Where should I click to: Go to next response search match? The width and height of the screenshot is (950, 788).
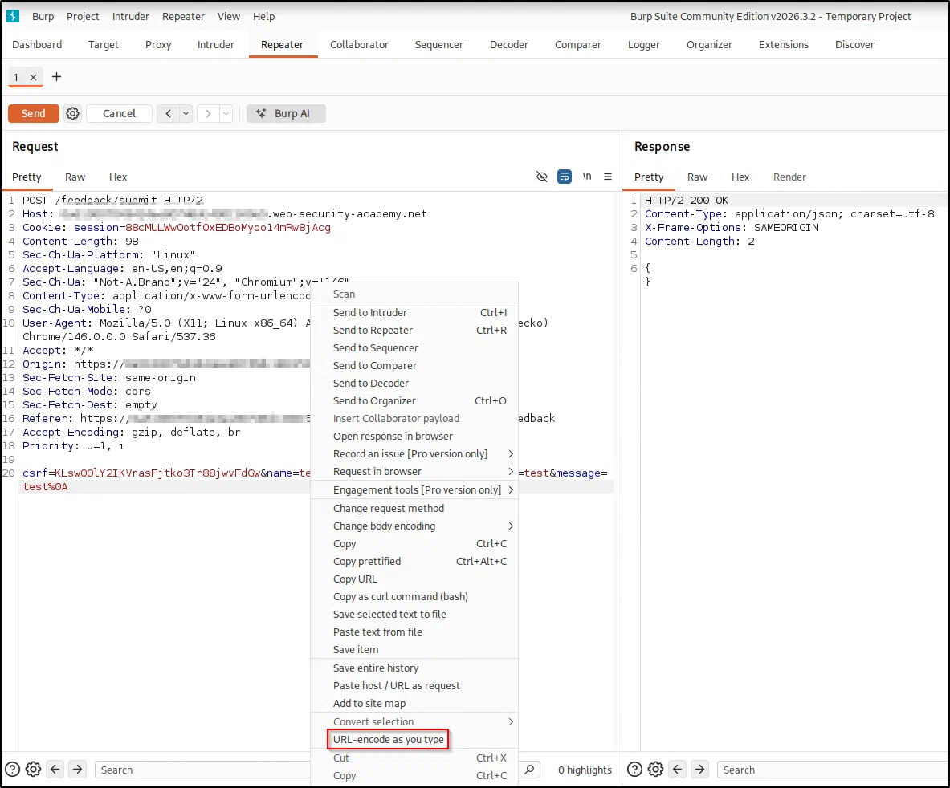point(699,770)
